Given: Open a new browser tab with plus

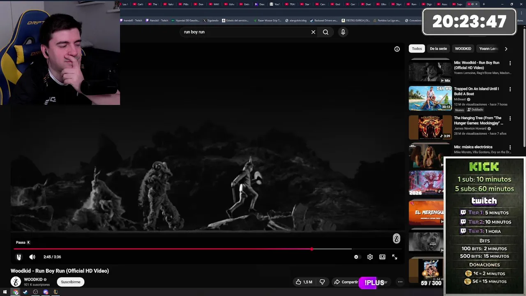Looking at the screenshot, I should click(484, 4).
